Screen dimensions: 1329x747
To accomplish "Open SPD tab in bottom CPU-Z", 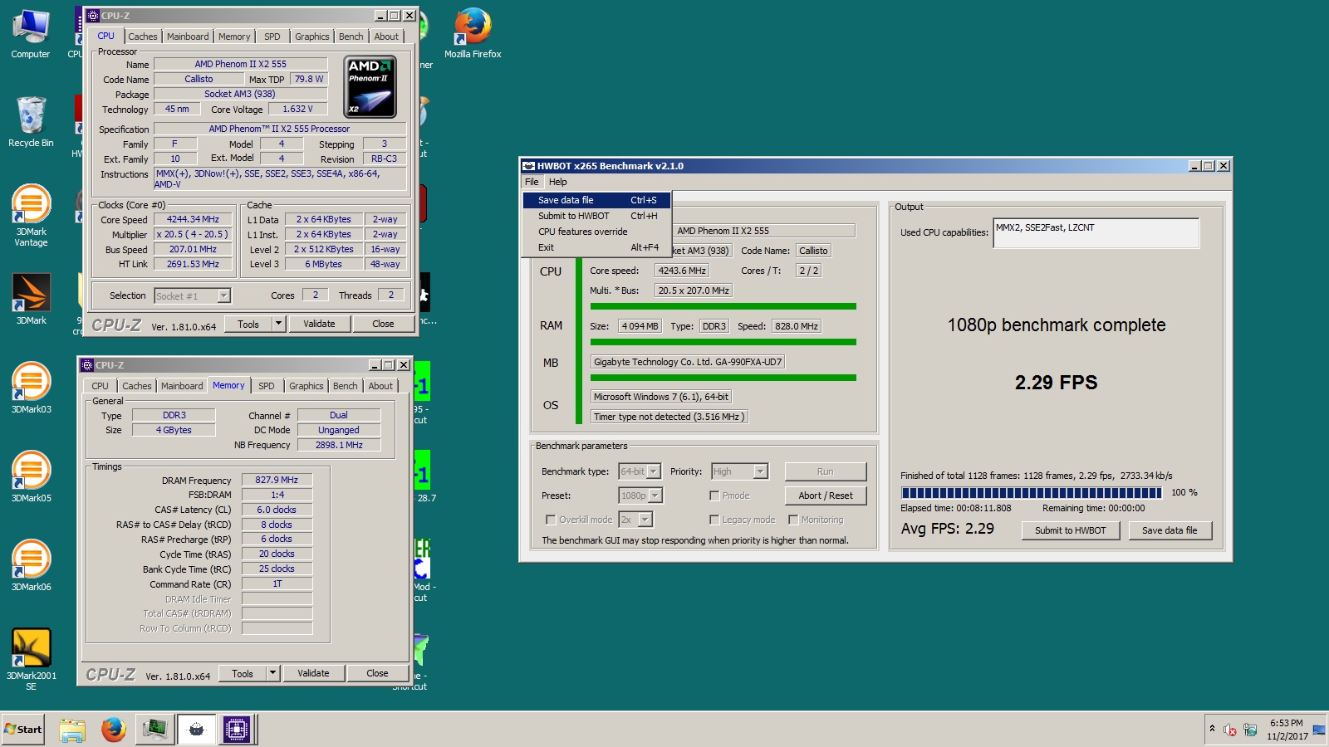I will click(266, 386).
